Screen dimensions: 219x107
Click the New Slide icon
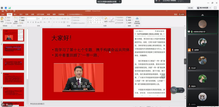click(x=16, y=19)
